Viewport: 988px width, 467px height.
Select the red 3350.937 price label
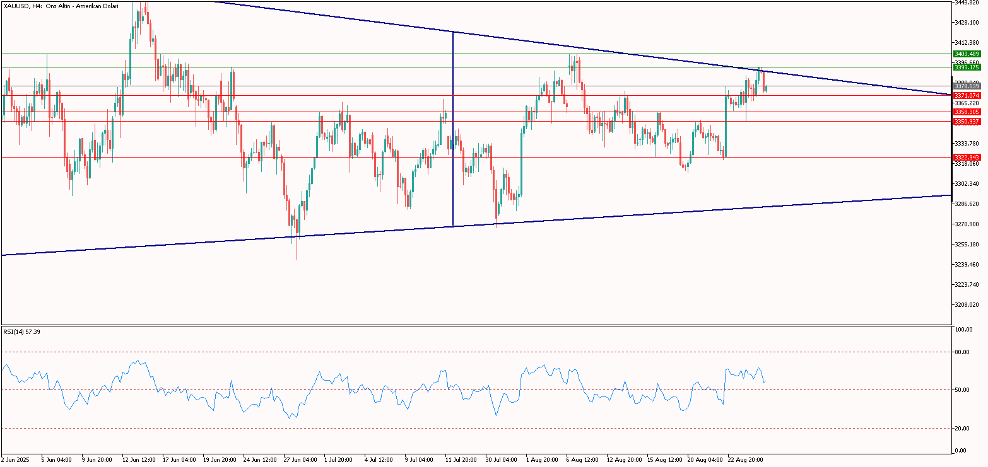[x=967, y=121]
